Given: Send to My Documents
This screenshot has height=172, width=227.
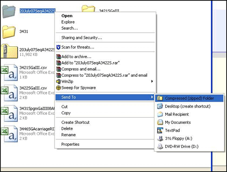Looking at the screenshot, I should tap(189, 123).
